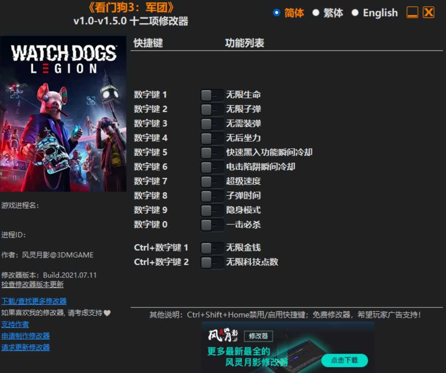
Task: Click the 数字键 1 hotkey label
Action: tap(150, 95)
